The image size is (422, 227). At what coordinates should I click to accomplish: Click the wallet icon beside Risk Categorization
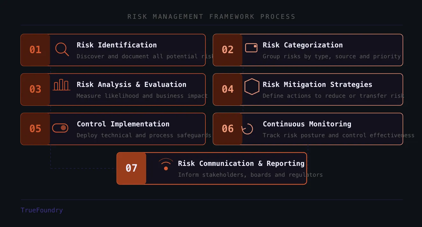tap(251, 48)
